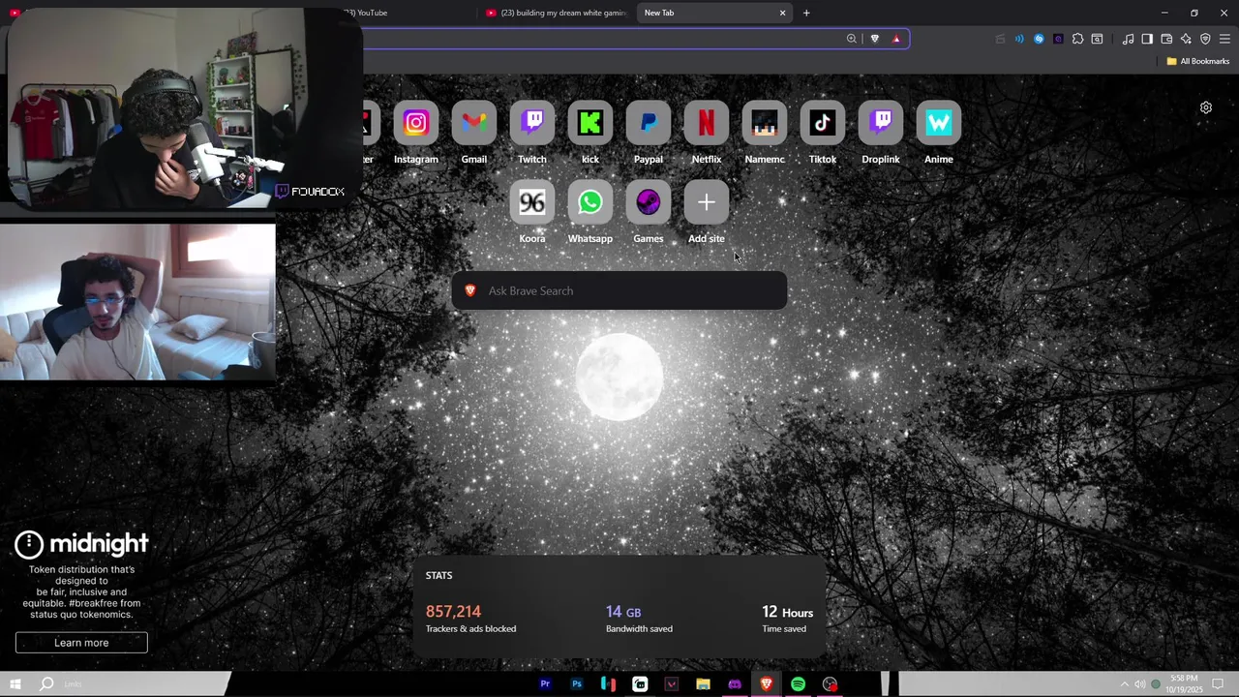Viewport: 1239px width, 697px height.
Task: Open the All Bookmarks folder
Action: click(1198, 61)
